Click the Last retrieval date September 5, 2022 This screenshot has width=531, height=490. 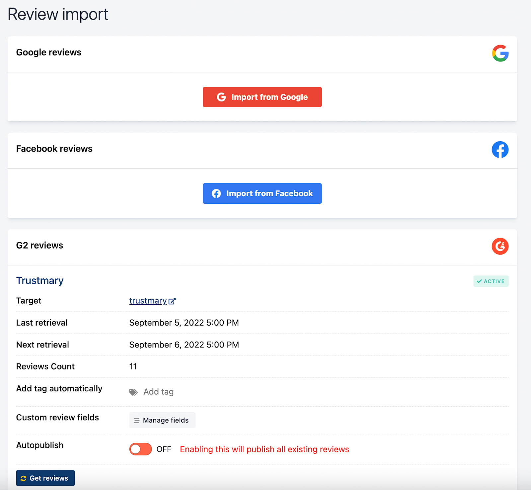(x=184, y=323)
